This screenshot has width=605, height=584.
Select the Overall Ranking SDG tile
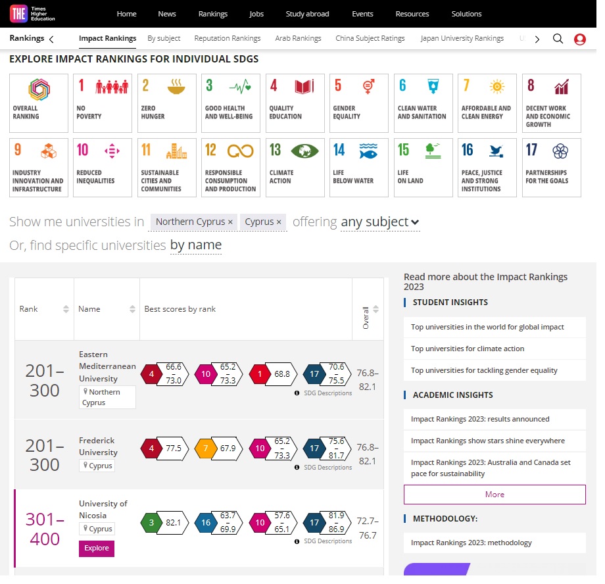click(x=39, y=103)
